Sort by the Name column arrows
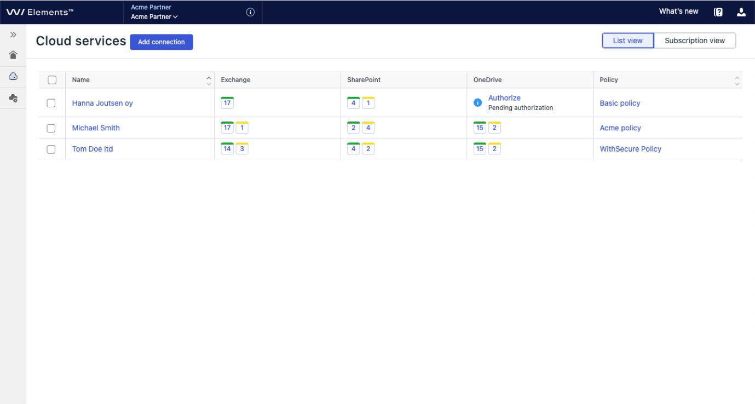 click(209, 80)
